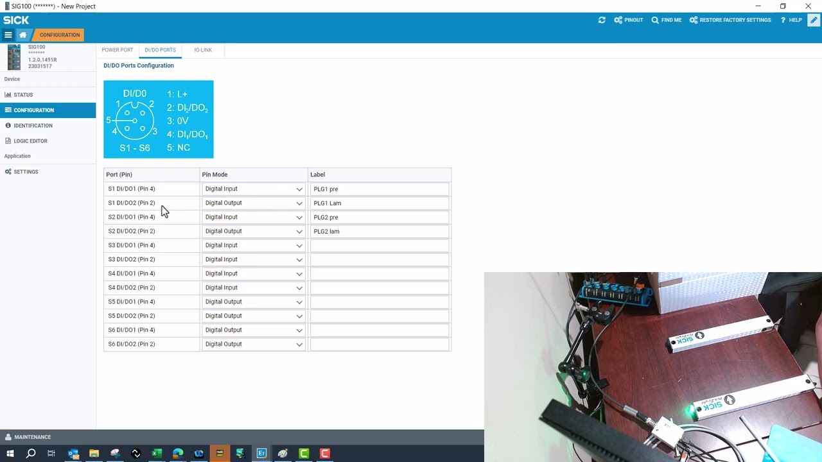Open Pin Mode dropdown for S1 DI/DO2 (Pin 2)
Viewport: 822px width, 462px height.
pos(253,203)
